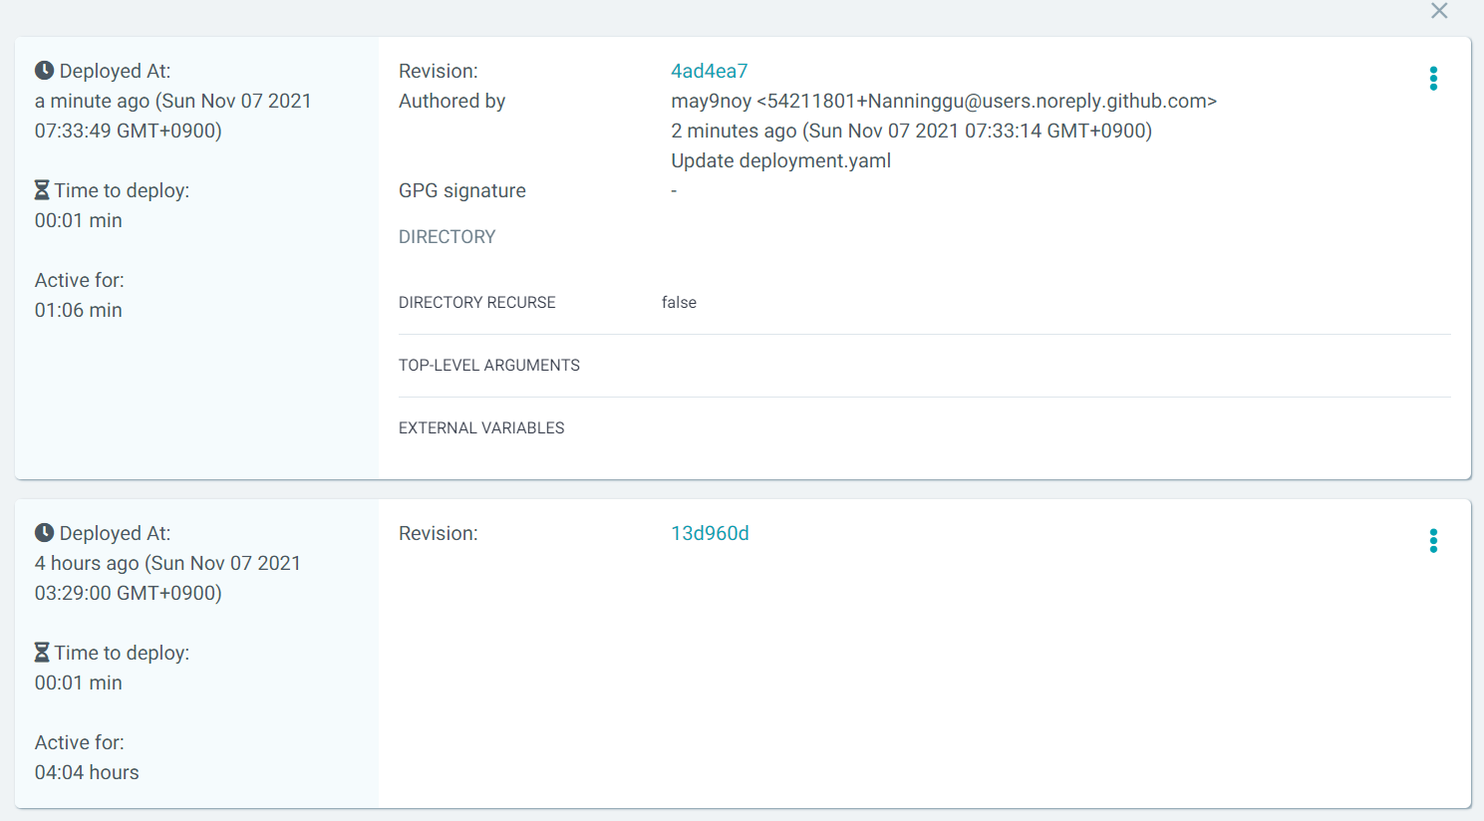
Task: Click clock icon beside 03:29:00 deployment
Action: [x=44, y=533]
